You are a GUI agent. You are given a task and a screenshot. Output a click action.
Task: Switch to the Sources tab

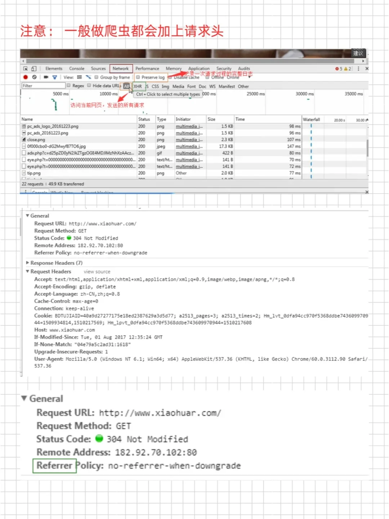(98, 68)
